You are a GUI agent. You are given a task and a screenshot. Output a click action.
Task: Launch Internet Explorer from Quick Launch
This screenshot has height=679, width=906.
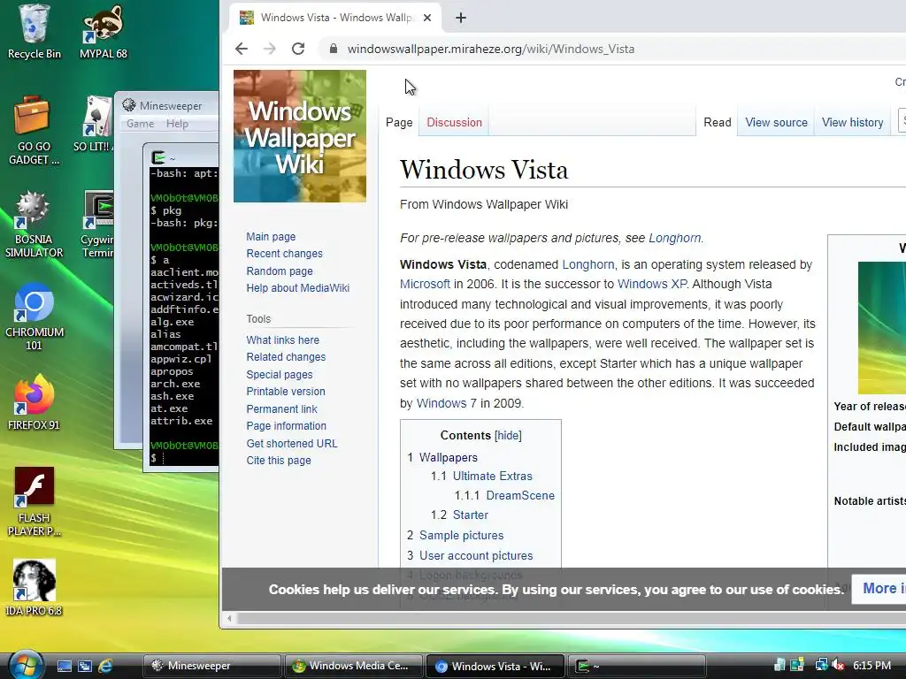105,666
